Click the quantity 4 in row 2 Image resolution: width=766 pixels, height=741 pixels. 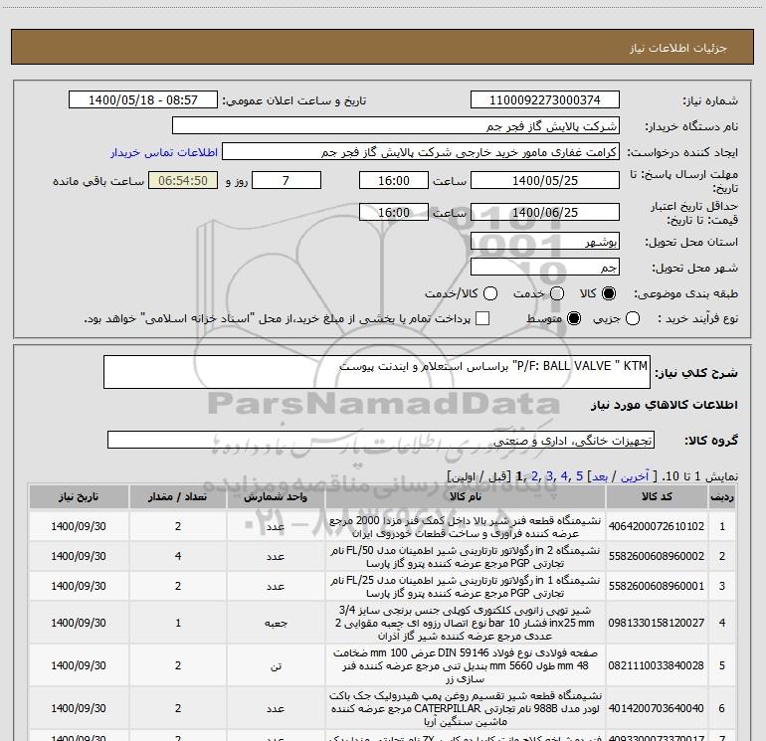[178, 556]
